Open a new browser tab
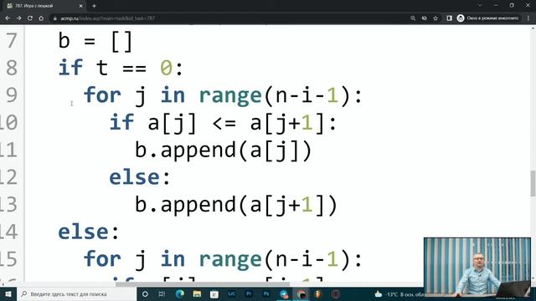Image resolution: width=536 pixels, height=301 pixels. [94, 6]
